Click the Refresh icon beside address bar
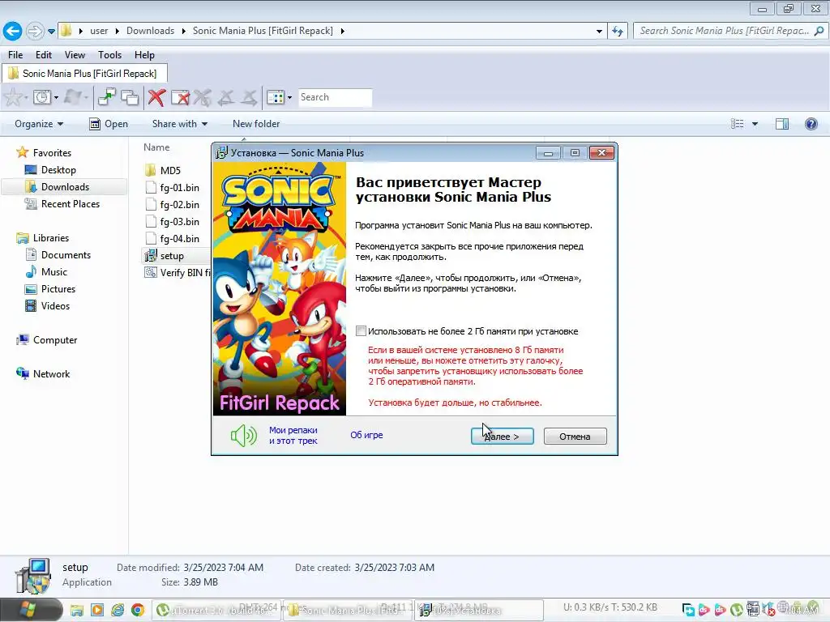 pos(618,31)
